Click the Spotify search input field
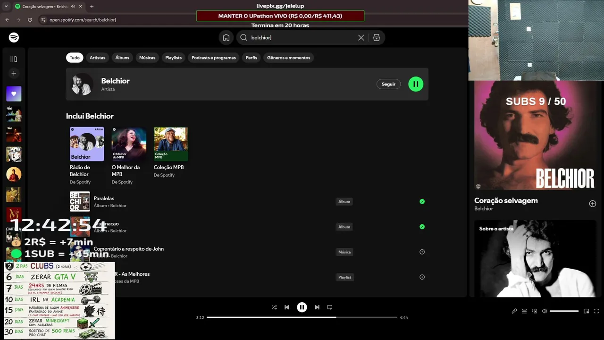The width and height of the screenshot is (604, 340). [302, 37]
